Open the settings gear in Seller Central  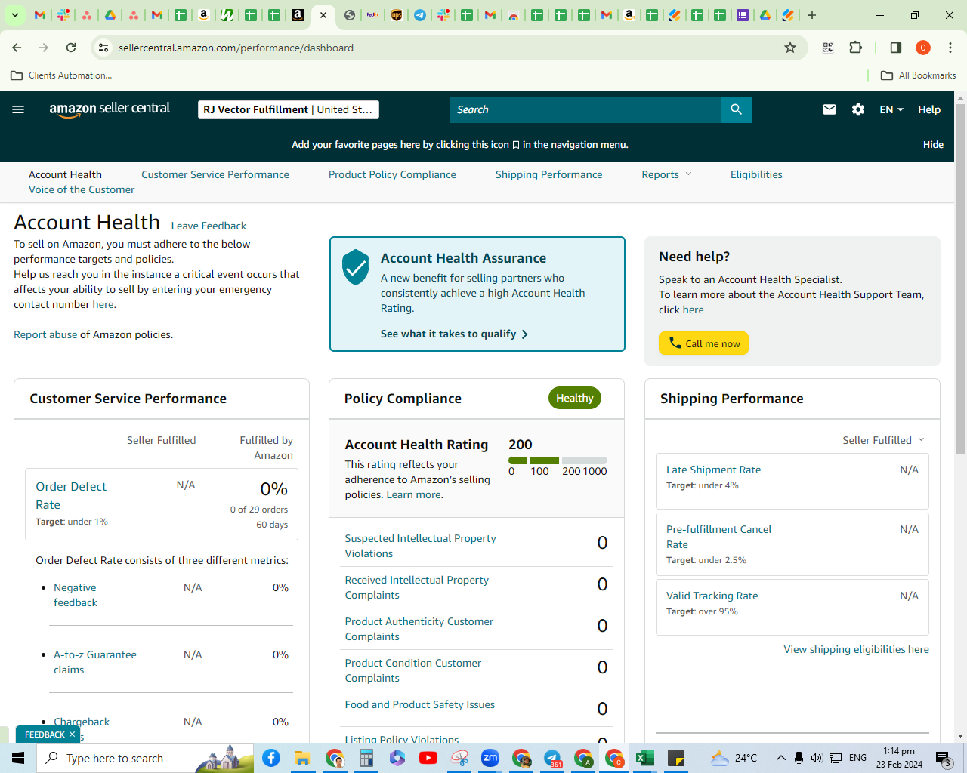coord(858,109)
